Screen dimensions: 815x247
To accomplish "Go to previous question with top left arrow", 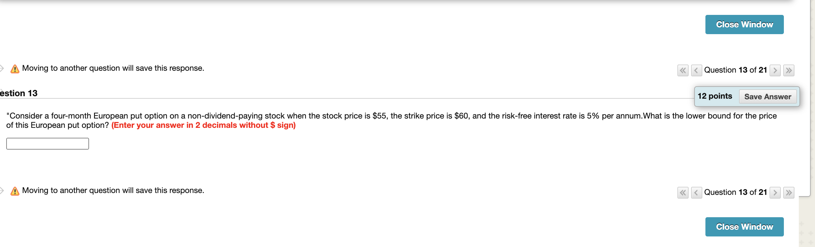I will pyautogui.click(x=697, y=70).
